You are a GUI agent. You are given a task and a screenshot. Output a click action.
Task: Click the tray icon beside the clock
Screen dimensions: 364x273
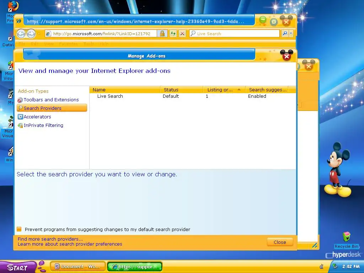[x=335, y=266]
